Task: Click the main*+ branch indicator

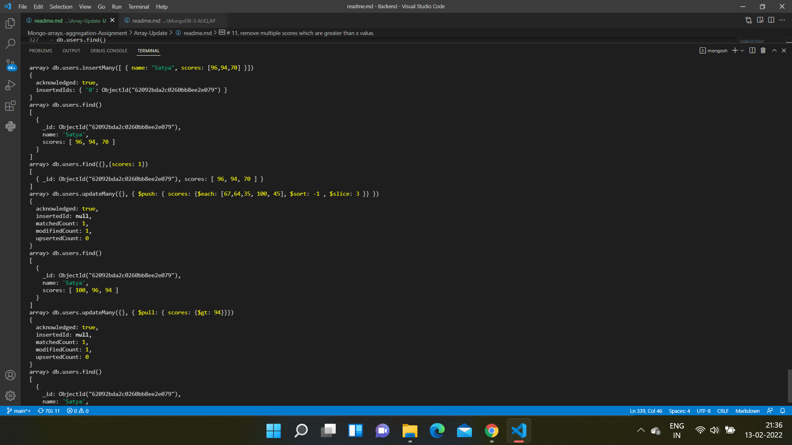Action: (18, 411)
